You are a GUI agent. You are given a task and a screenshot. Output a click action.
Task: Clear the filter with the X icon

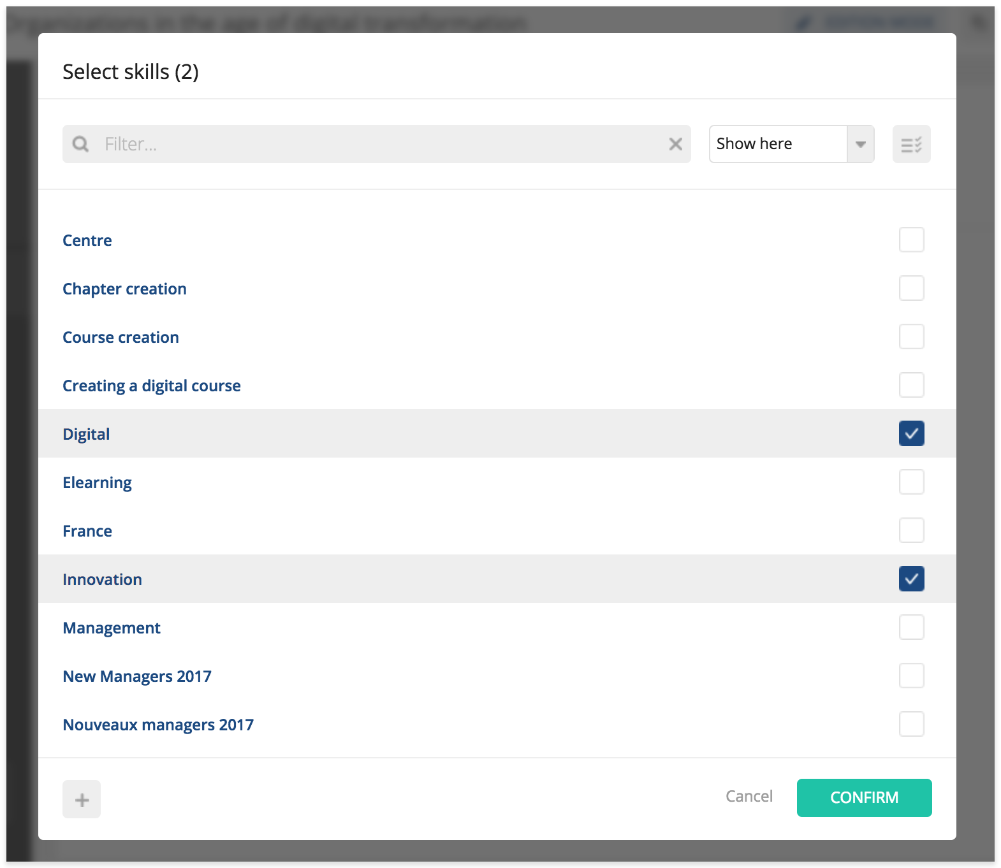point(675,144)
